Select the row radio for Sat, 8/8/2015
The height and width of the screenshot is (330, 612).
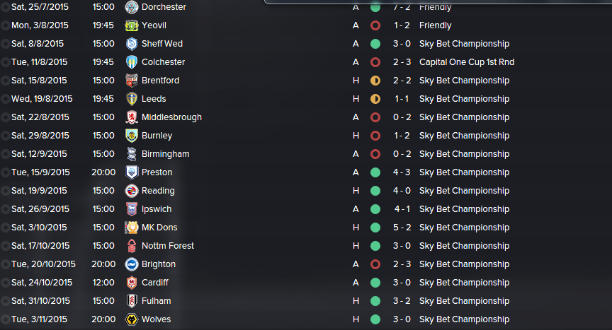5,44
